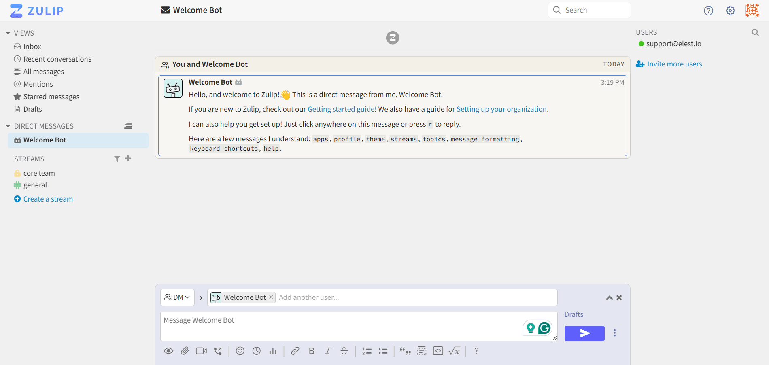Open the Inbox view

32,46
